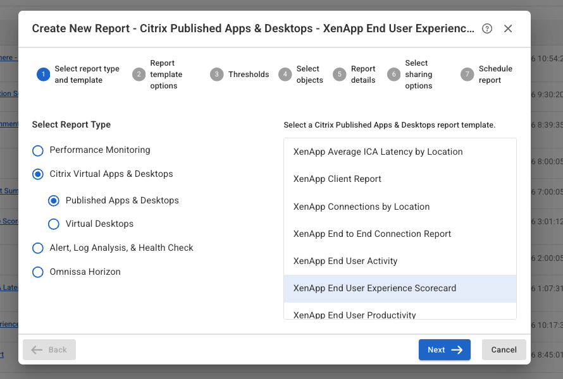Pick XenApp End User Experience Scorecard template

(400, 289)
